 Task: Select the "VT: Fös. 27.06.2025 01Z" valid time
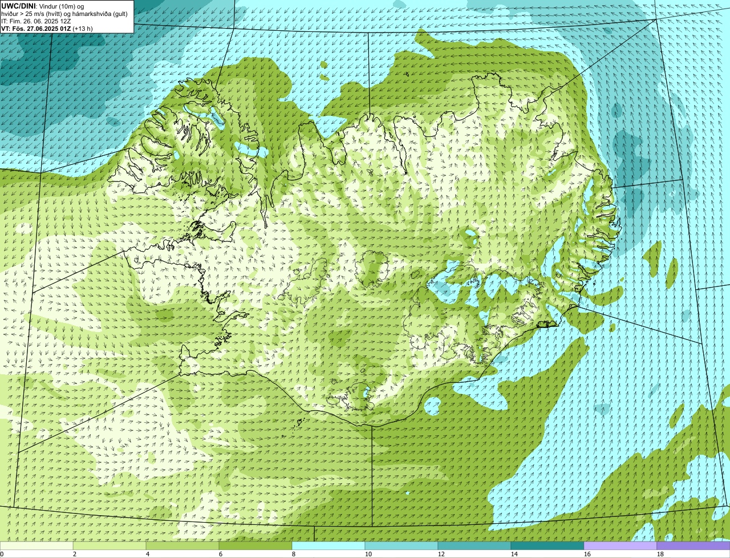click(36, 29)
